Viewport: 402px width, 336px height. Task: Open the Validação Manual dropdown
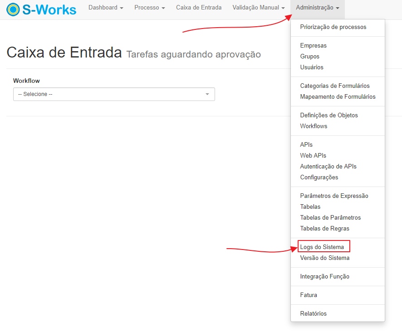pyautogui.click(x=259, y=8)
